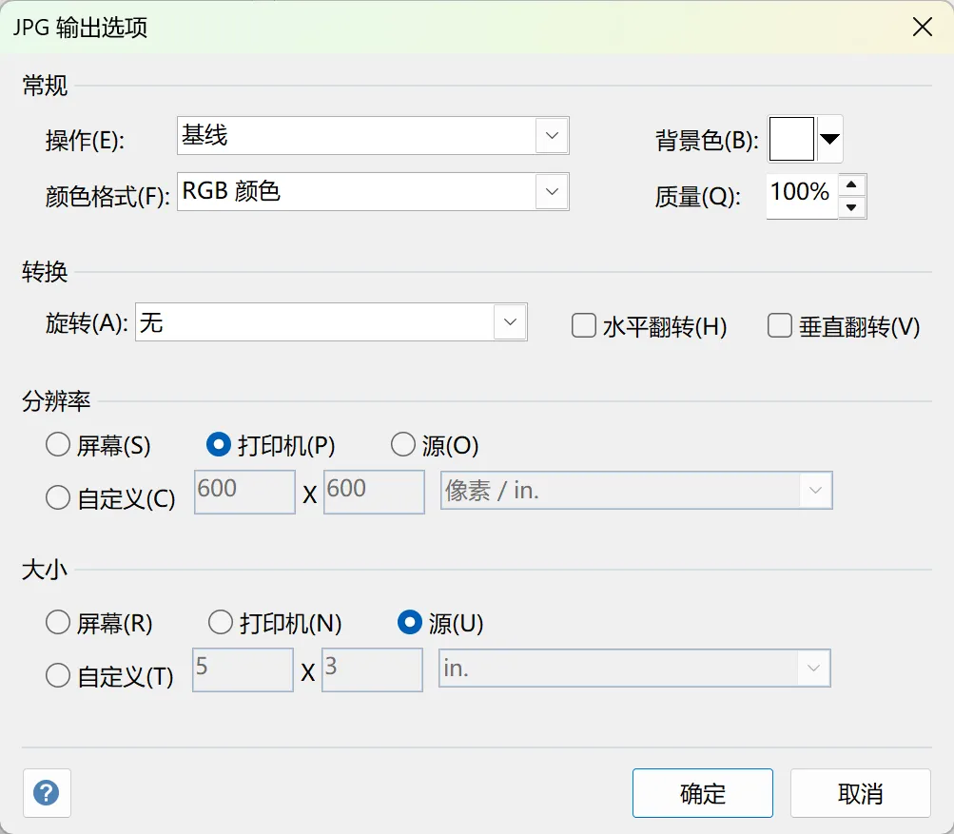954x834 pixels.
Task: Click the 确定 confirm button
Action: [x=703, y=793]
